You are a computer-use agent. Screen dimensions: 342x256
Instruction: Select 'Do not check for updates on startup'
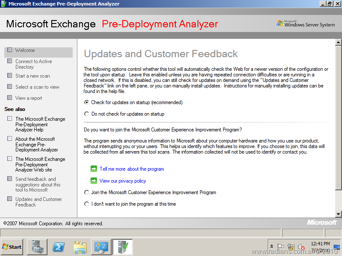click(87, 114)
